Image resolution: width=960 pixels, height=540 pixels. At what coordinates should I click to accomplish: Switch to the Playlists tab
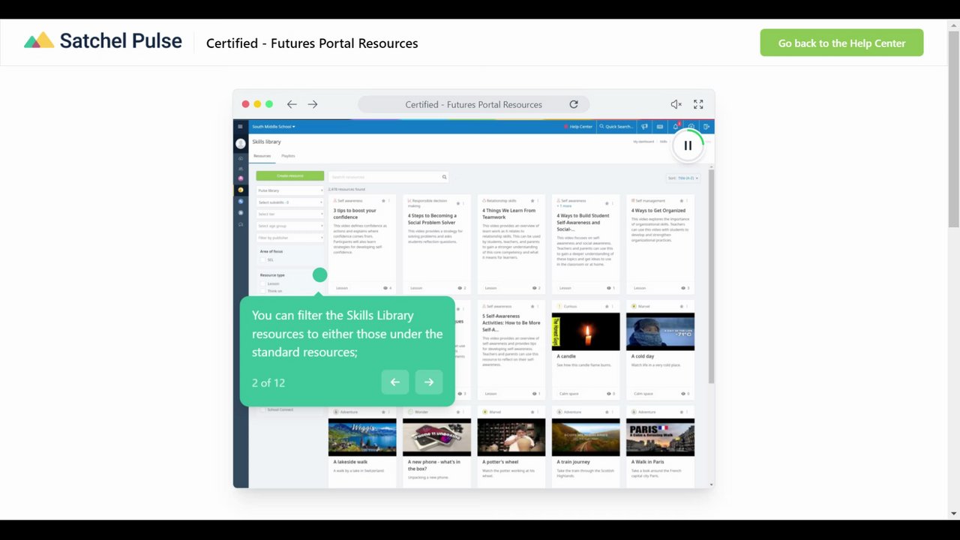pos(288,156)
